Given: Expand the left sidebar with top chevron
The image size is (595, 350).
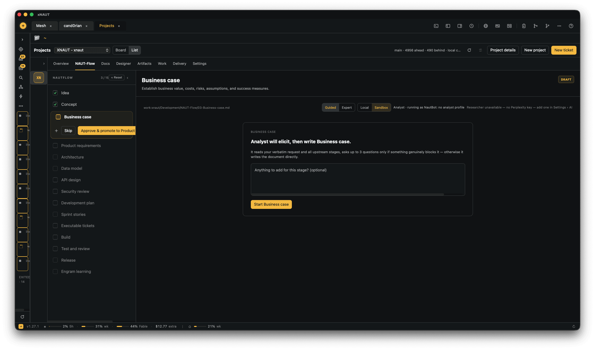Looking at the screenshot, I should (x=22, y=40).
